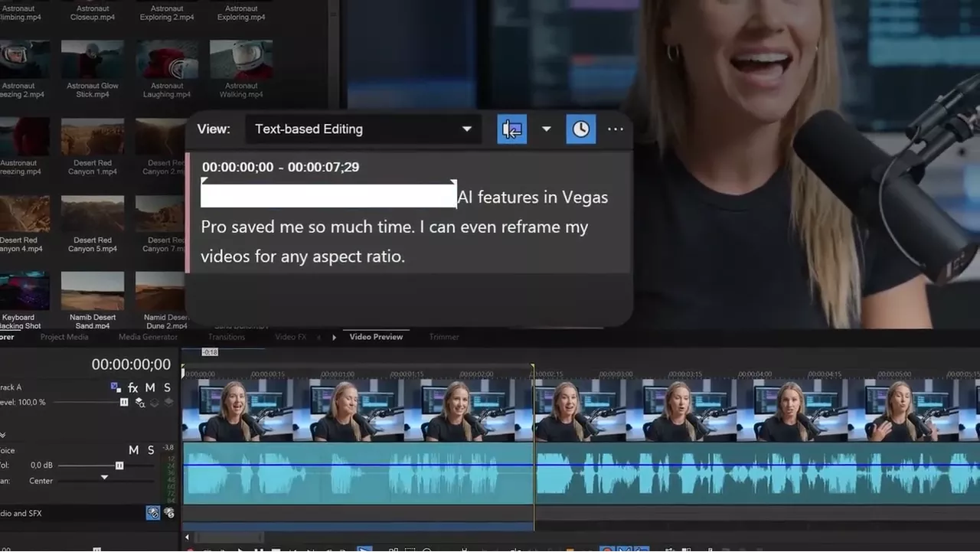Select the Desert Red Canyon 1.mp4 thumbnail
The width and height of the screenshot is (980, 552).
coord(93,137)
